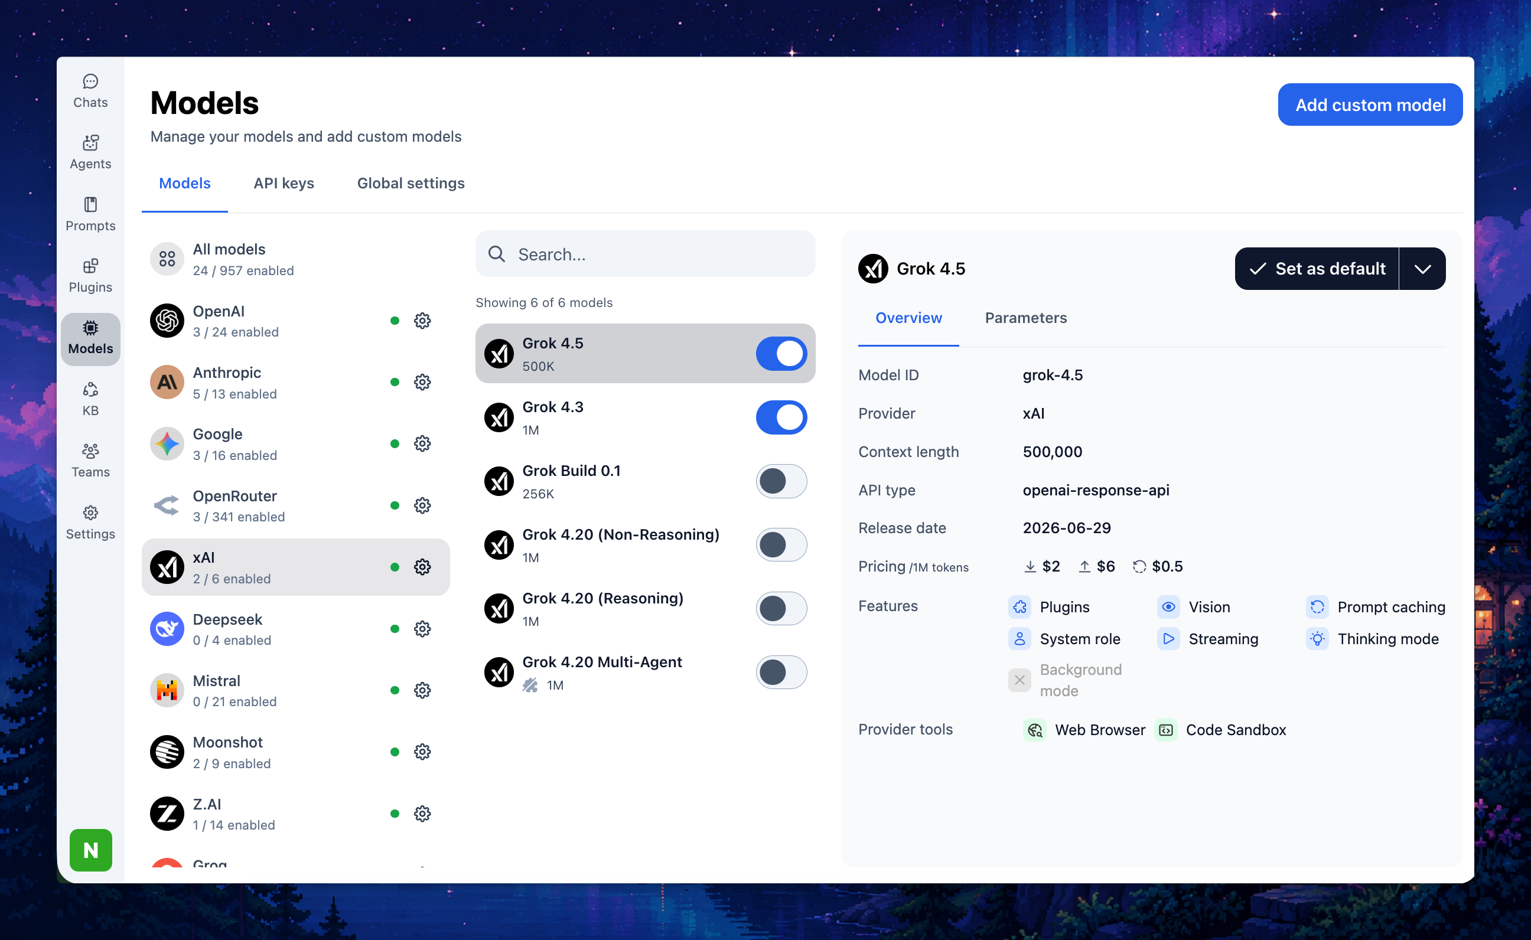Image resolution: width=1531 pixels, height=940 pixels.
Task: Disable the Grok 4.3 model toggle
Action: click(x=781, y=418)
